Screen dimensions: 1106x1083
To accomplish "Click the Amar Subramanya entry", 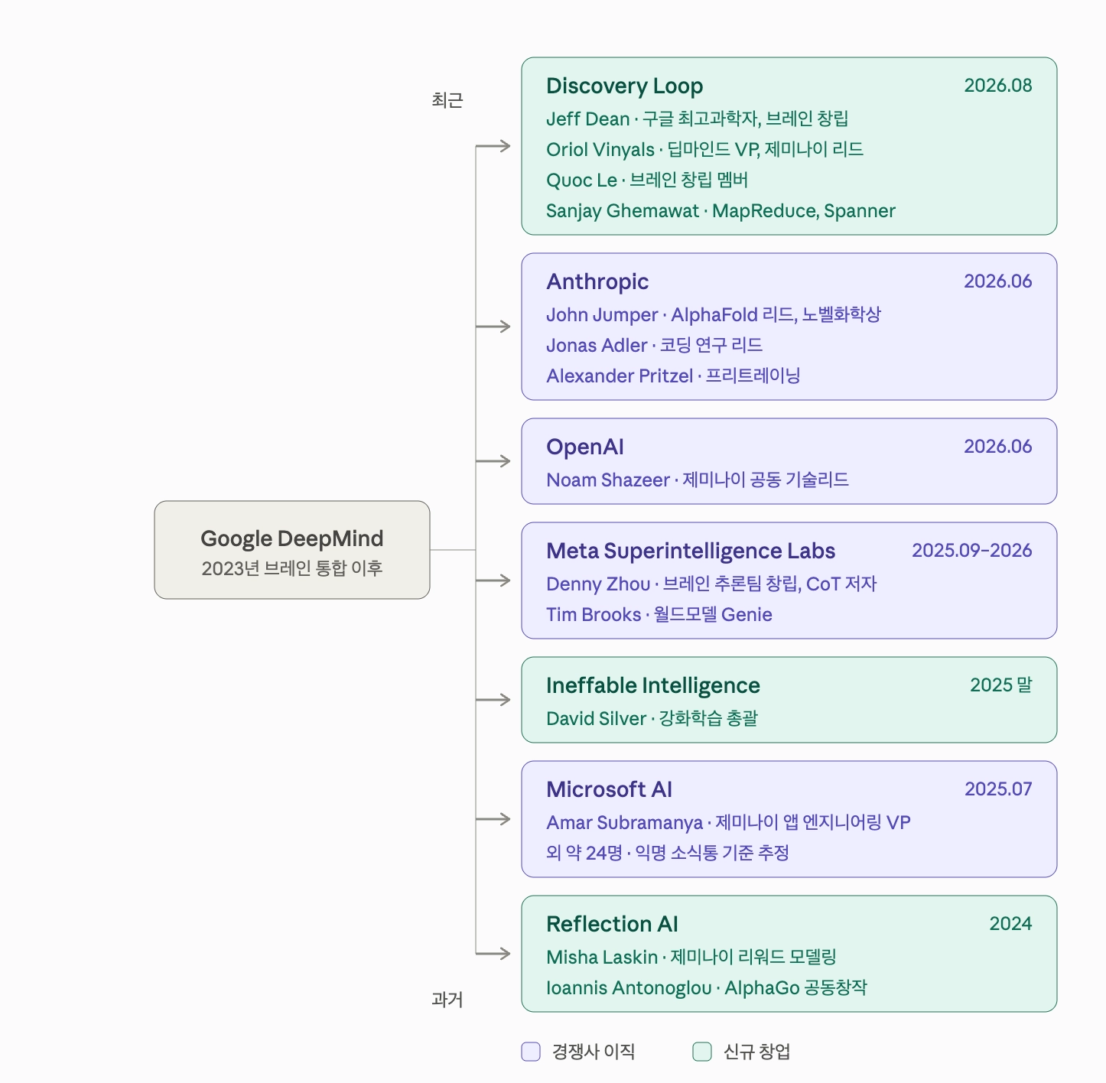I will point(728,822).
